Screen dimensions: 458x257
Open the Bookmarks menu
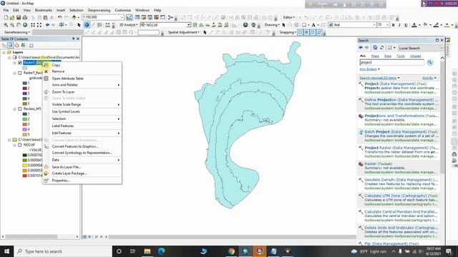(x=43, y=10)
